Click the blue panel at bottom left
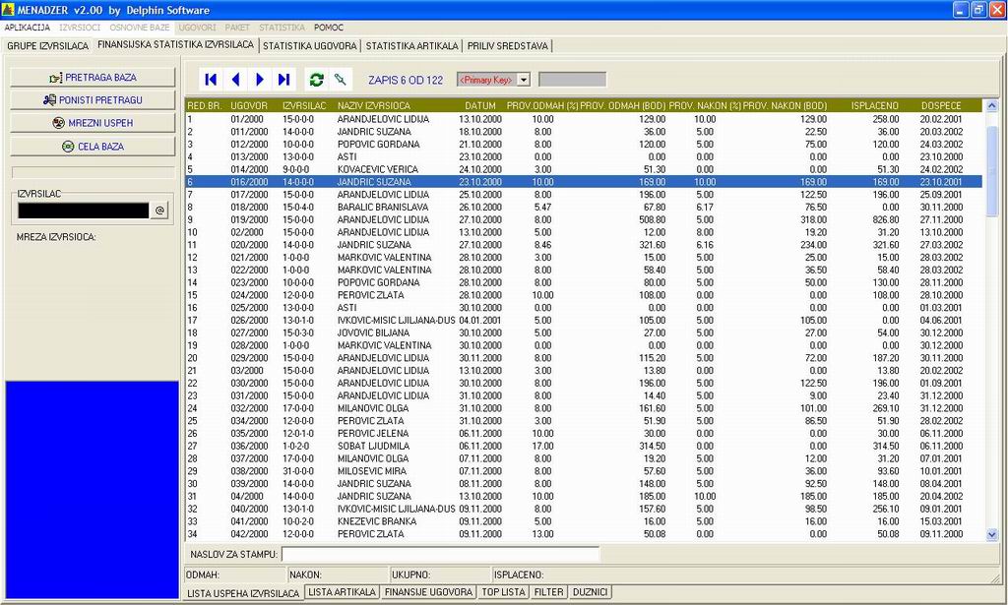 click(x=92, y=490)
